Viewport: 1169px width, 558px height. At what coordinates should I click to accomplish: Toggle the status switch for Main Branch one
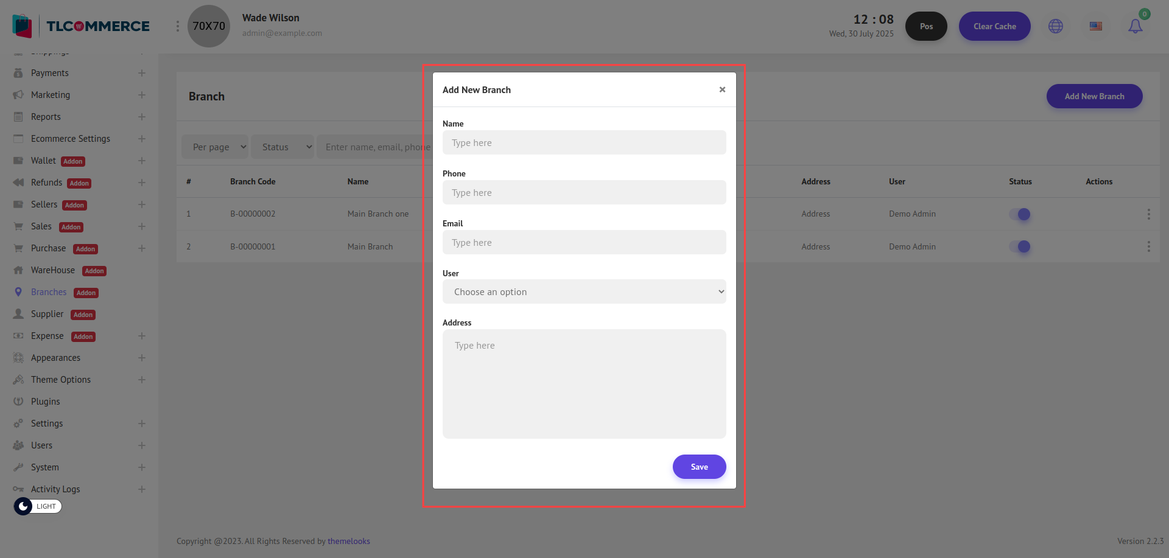click(x=1020, y=214)
